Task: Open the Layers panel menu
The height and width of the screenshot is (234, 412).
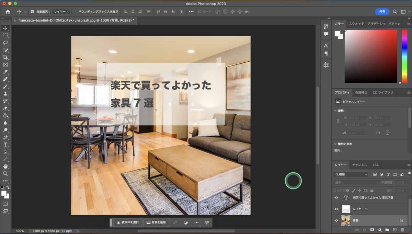Action: tap(409, 165)
